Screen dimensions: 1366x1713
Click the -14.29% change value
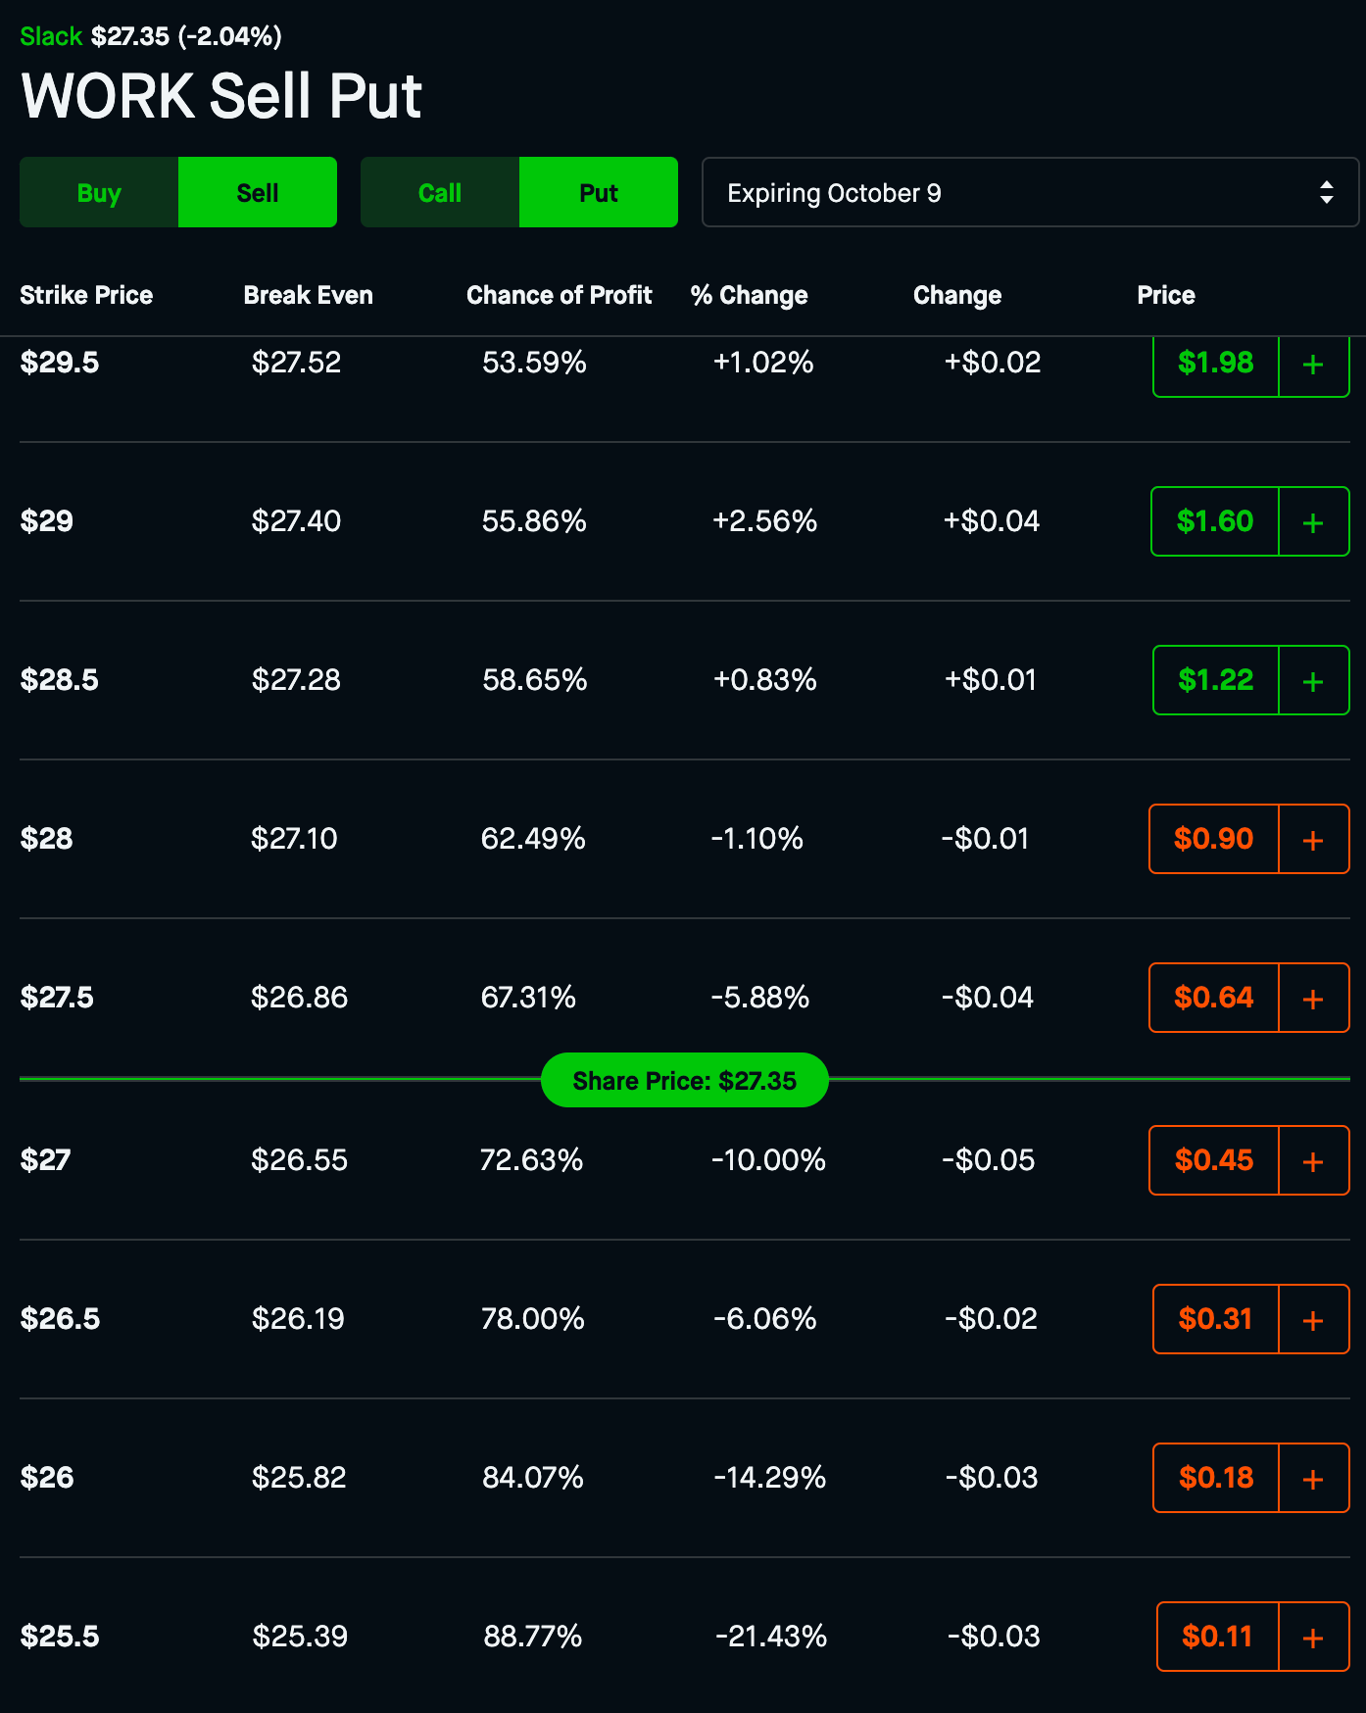770,1478
